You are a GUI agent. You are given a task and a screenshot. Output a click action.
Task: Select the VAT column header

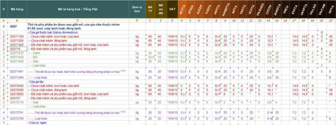[172, 9]
